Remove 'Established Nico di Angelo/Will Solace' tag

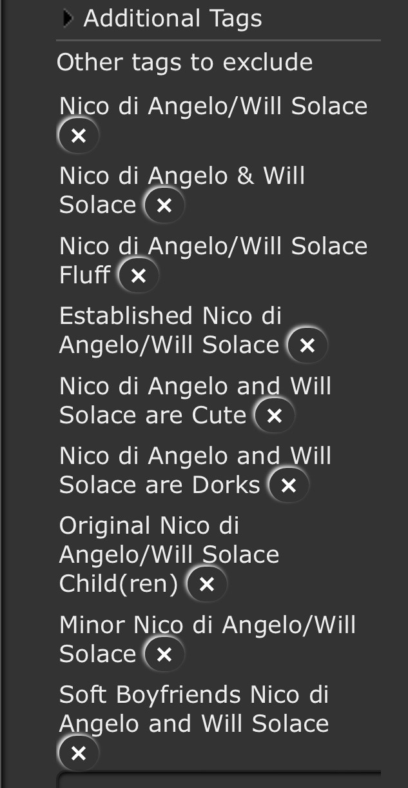pyautogui.click(x=307, y=345)
